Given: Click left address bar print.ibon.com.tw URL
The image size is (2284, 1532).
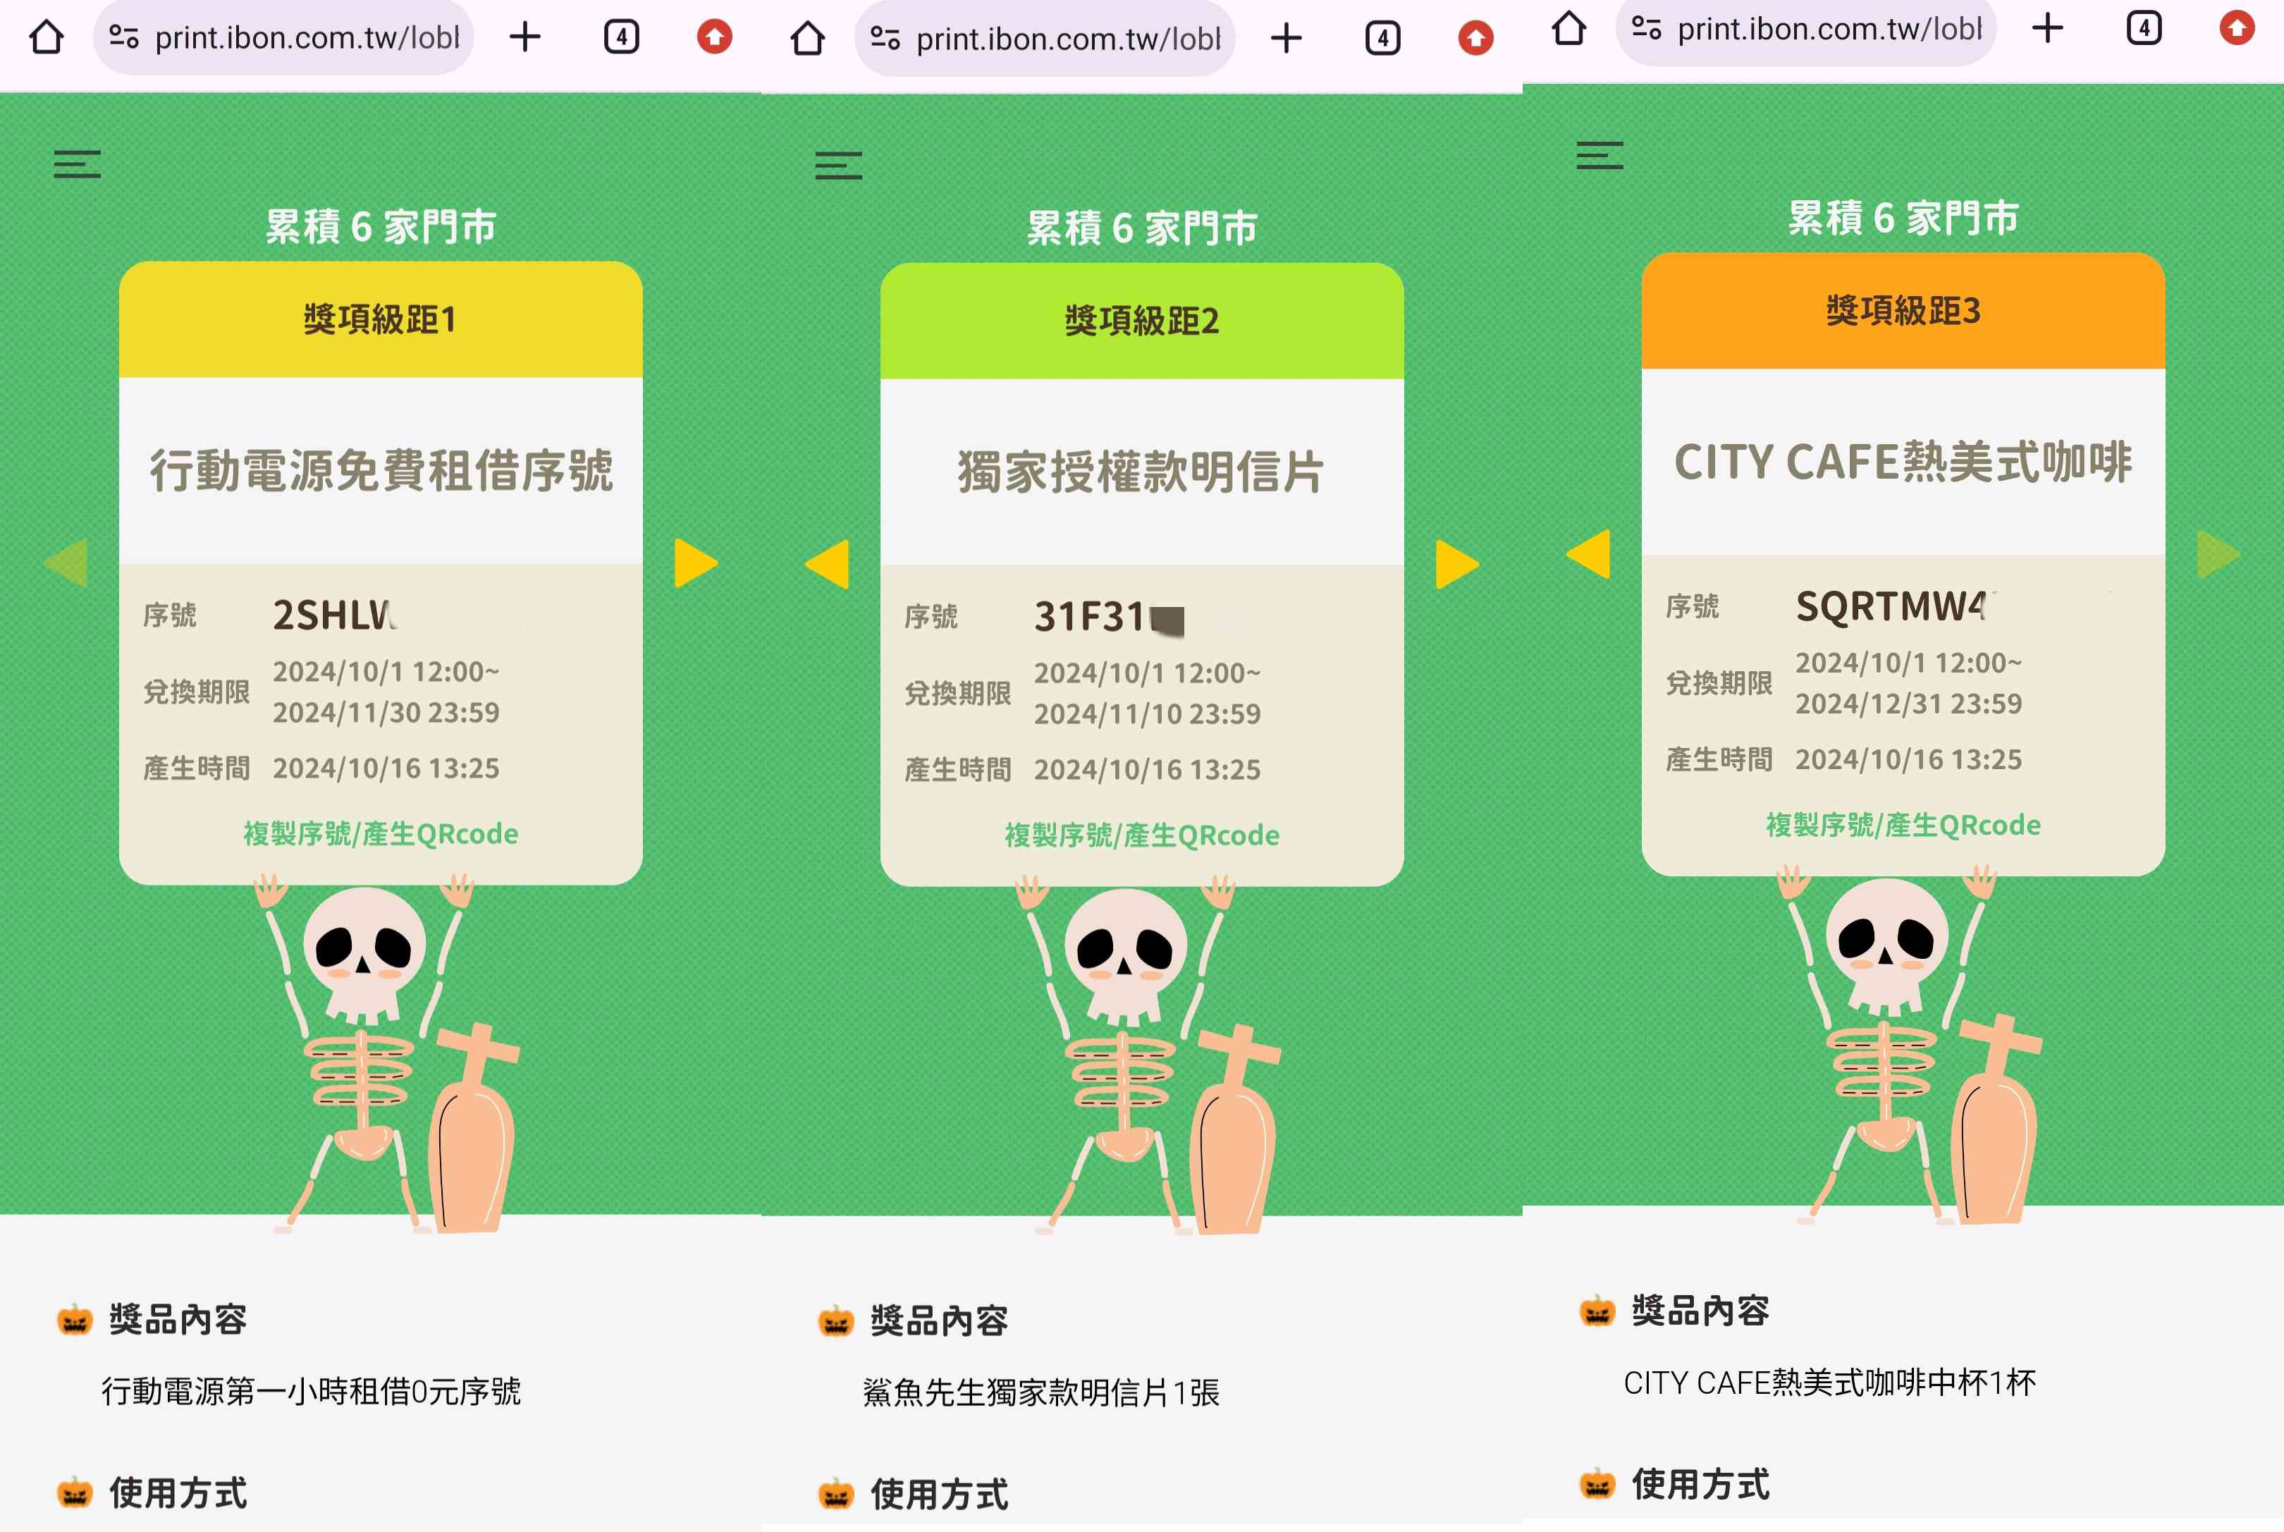Looking at the screenshot, I should pyautogui.click(x=307, y=37).
